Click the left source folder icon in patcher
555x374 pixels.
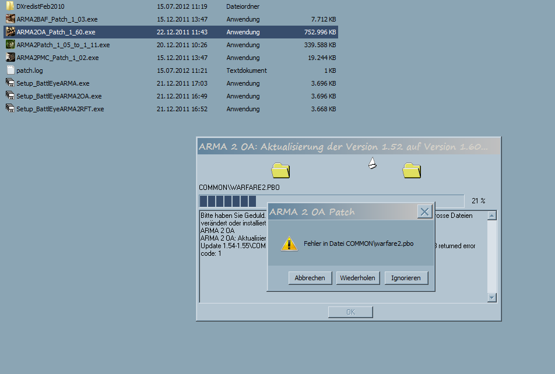(280, 170)
